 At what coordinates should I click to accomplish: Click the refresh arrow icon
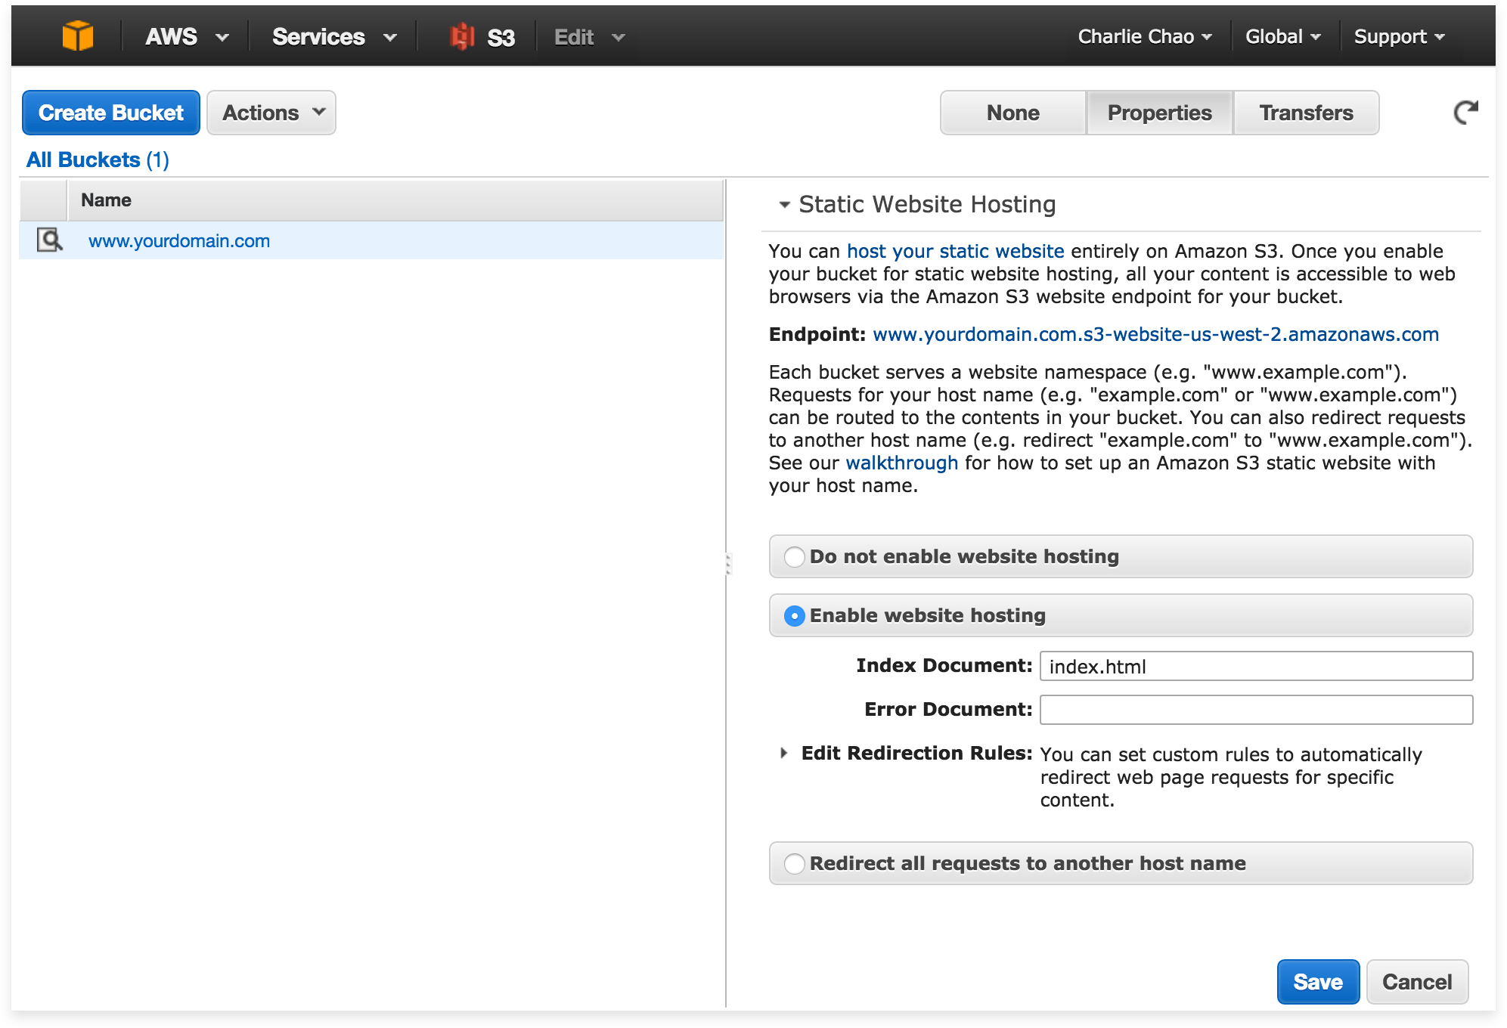point(1465,113)
